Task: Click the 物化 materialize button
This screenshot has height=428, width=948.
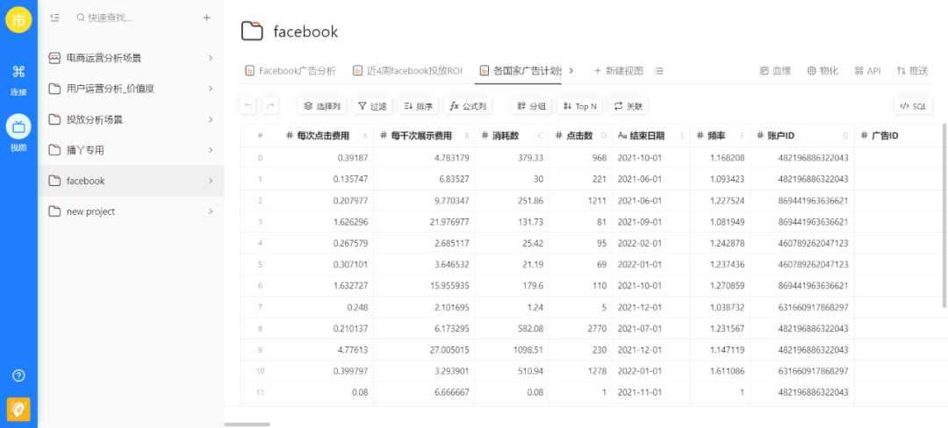Action: (x=822, y=71)
